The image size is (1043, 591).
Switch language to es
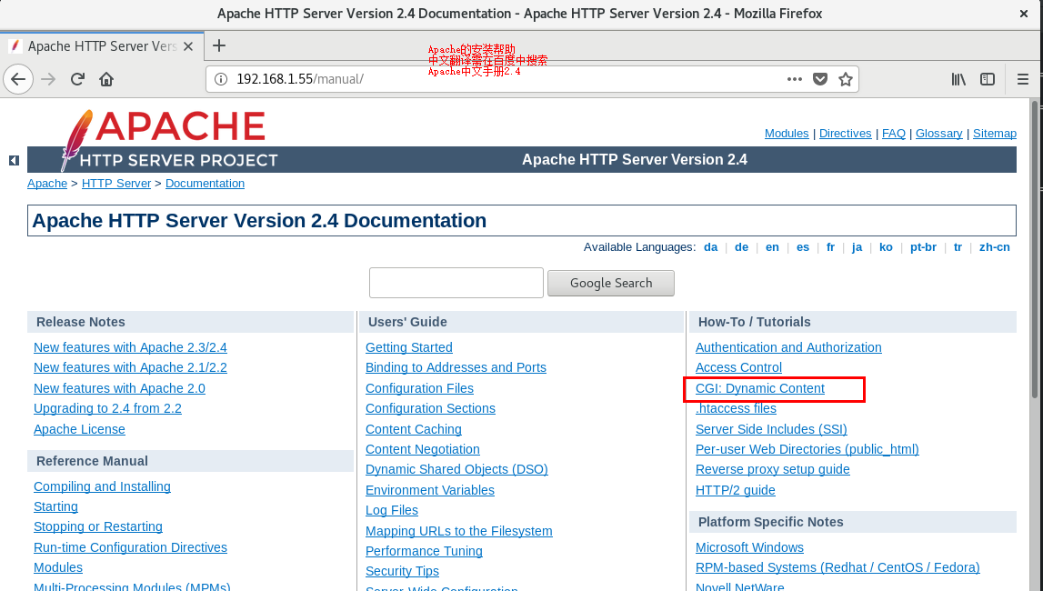click(803, 246)
